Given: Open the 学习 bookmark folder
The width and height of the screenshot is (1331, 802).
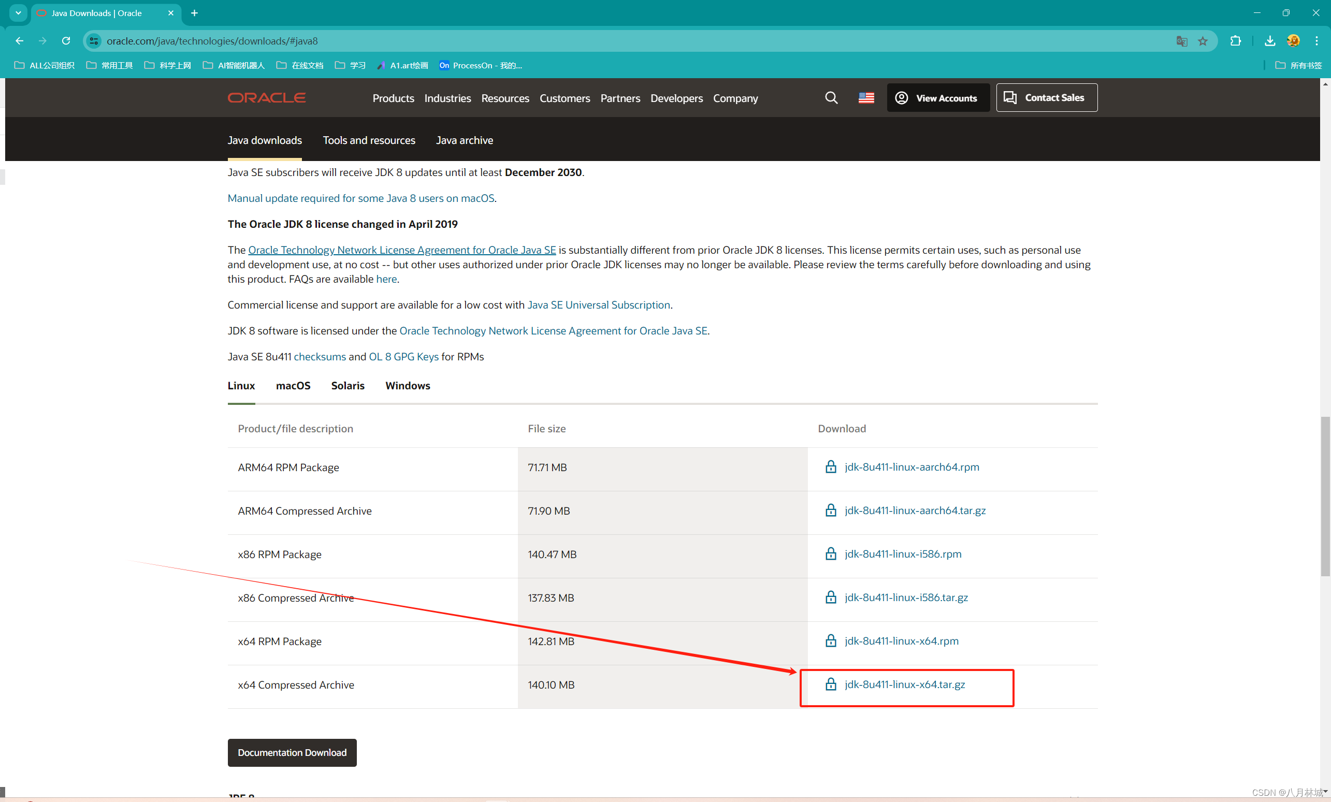Looking at the screenshot, I should pyautogui.click(x=350, y=65).
